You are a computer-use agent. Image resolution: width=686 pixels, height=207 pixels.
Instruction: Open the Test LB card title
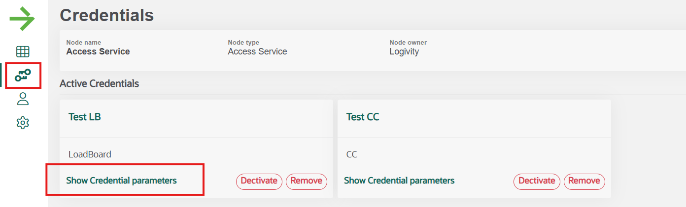coord(85,117)
